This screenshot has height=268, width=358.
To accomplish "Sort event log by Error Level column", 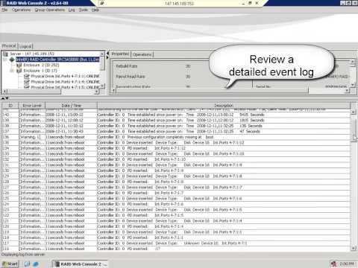I will (32, 106).
